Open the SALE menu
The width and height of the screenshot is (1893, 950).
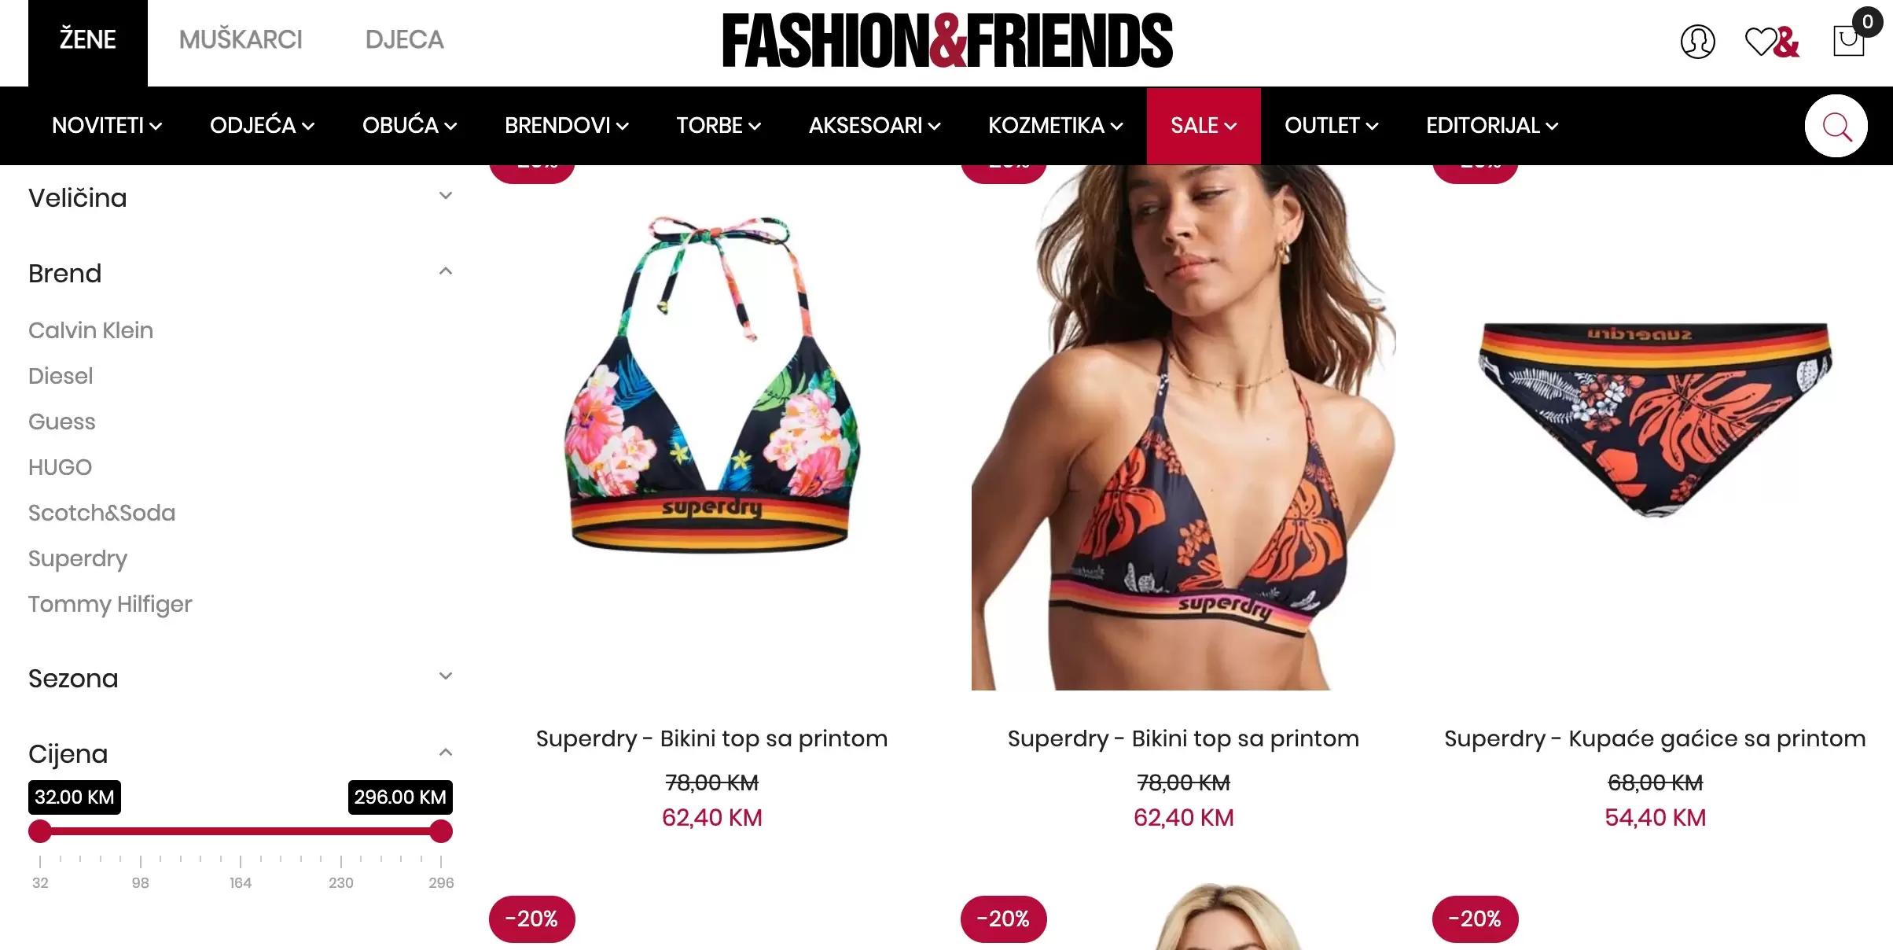[1204, 126]
